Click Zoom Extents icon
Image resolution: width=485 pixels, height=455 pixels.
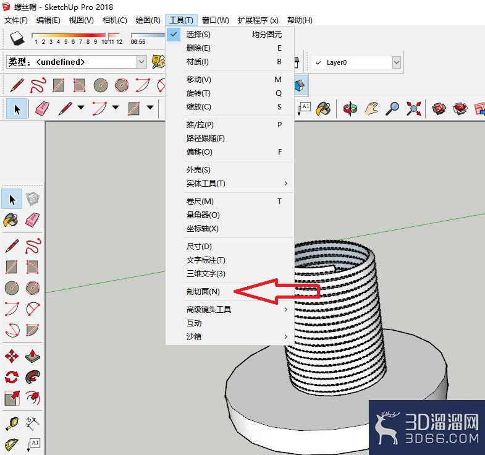pyautogui.click(x=413, y=109)
